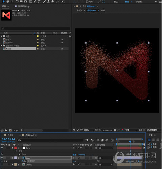Image resolution: width=162 pixels, height=169 pixels.
Task: Toggle the shy layers switch
Action: [x=98, y=140]
